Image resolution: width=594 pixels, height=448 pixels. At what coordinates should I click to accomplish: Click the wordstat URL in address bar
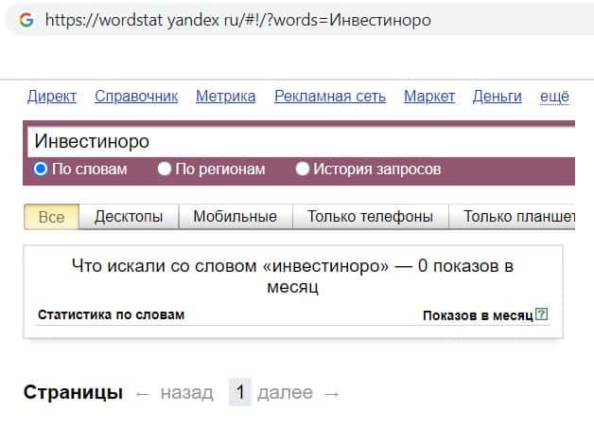pos(238,20)
